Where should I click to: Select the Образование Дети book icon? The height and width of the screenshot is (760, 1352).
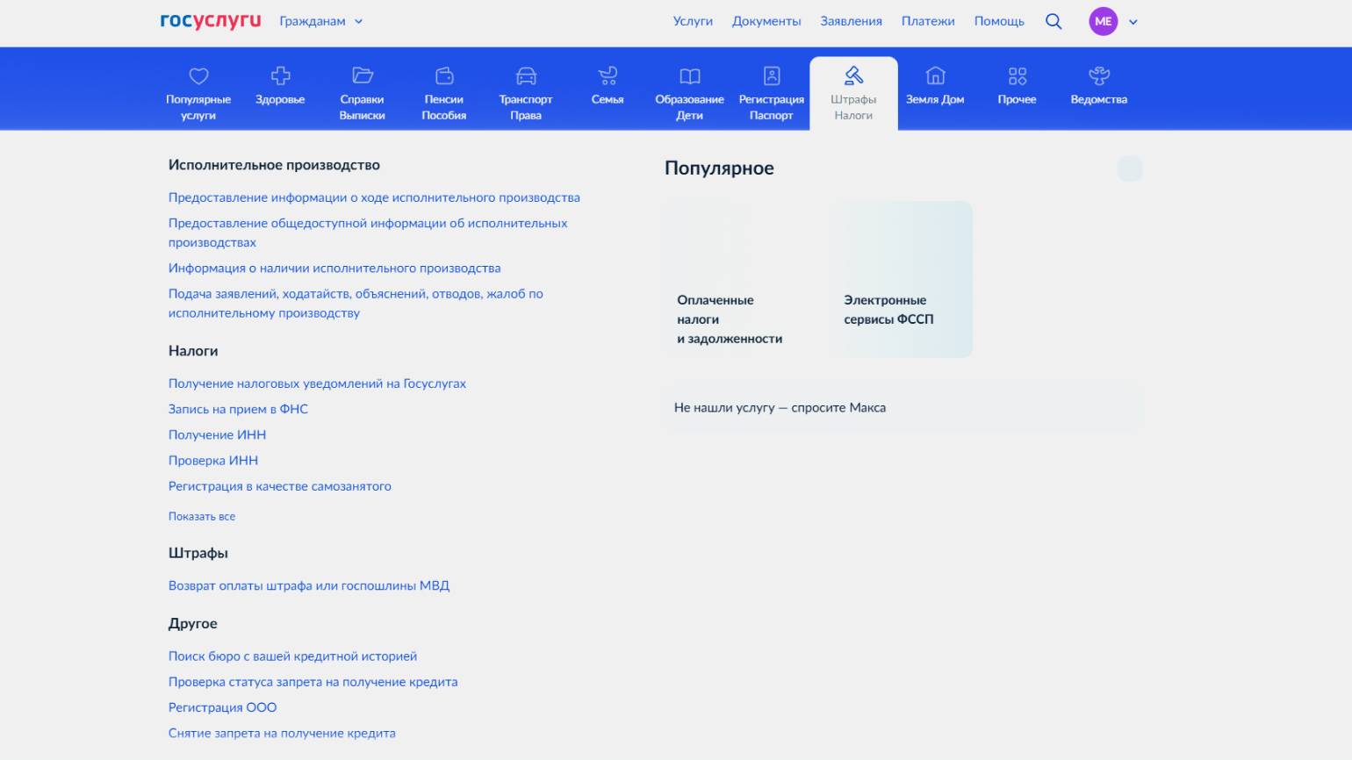[689, 76]
